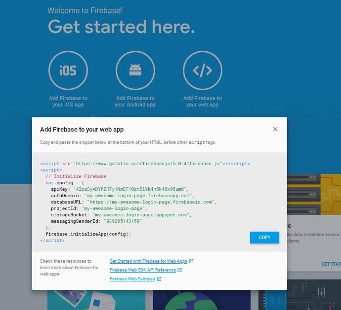This screenshot has height=310, width=341.
Task: Click the 'Add Firebase to your iOS app' label
Action: click(68, 102)
